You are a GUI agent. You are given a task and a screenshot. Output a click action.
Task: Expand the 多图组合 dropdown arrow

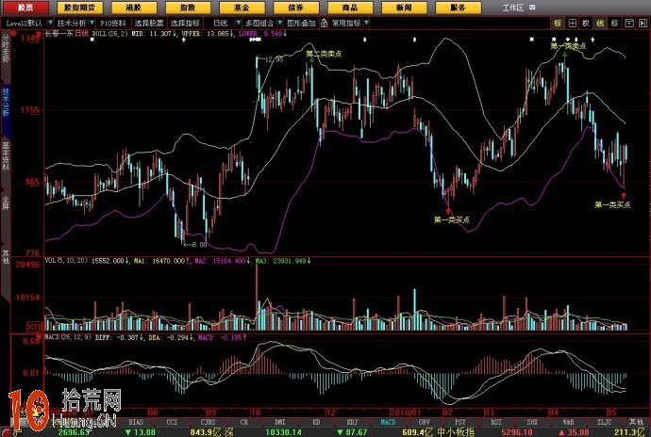click(x=280, y=24)
